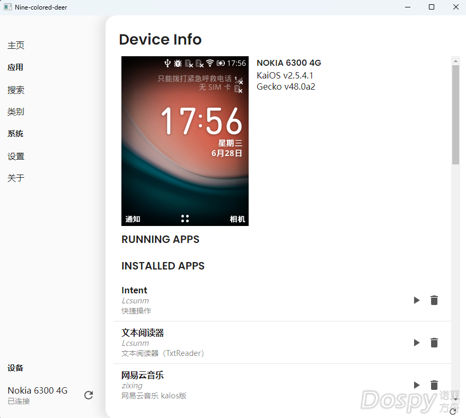
Task: Open 搜索 in the sidebar
Action: (x=16, y=90)
